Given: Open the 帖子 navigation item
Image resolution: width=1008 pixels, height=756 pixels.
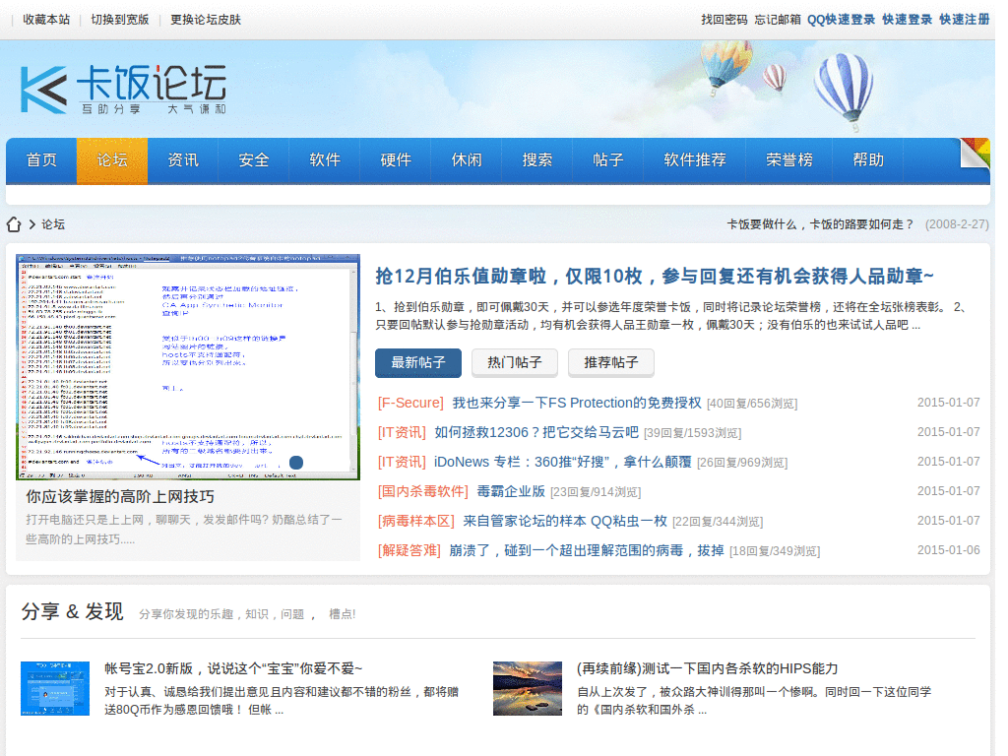Looking at the screenshot, I should pos(607,160).
